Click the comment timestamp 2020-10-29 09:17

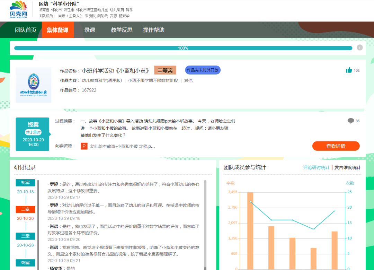64,198
